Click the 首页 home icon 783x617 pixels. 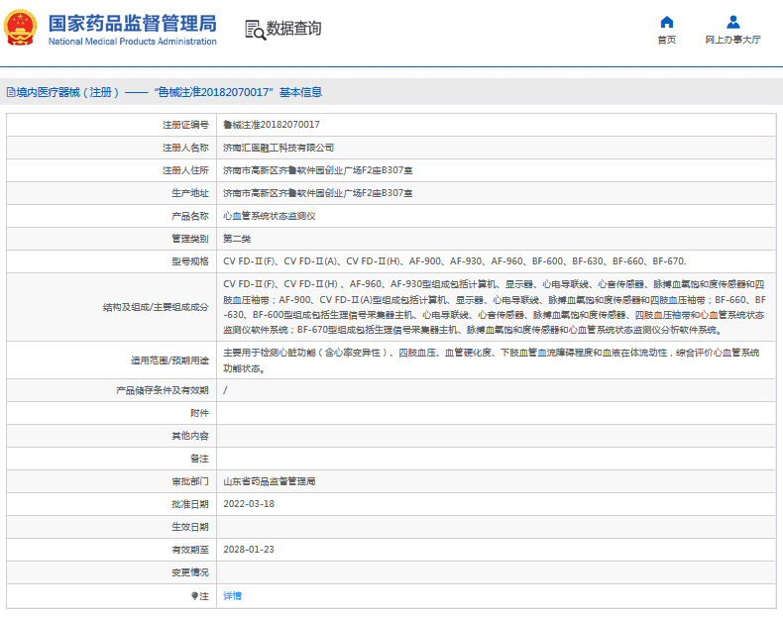[x=667, y=22]
